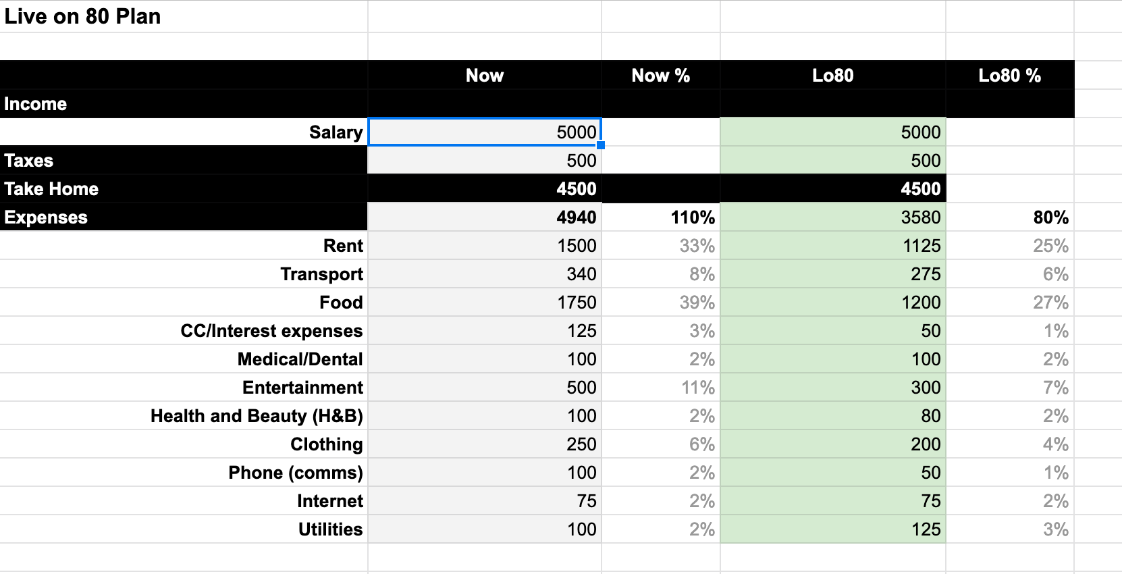
Task: Select the Now column header cell
Action: tap(485, 75)
